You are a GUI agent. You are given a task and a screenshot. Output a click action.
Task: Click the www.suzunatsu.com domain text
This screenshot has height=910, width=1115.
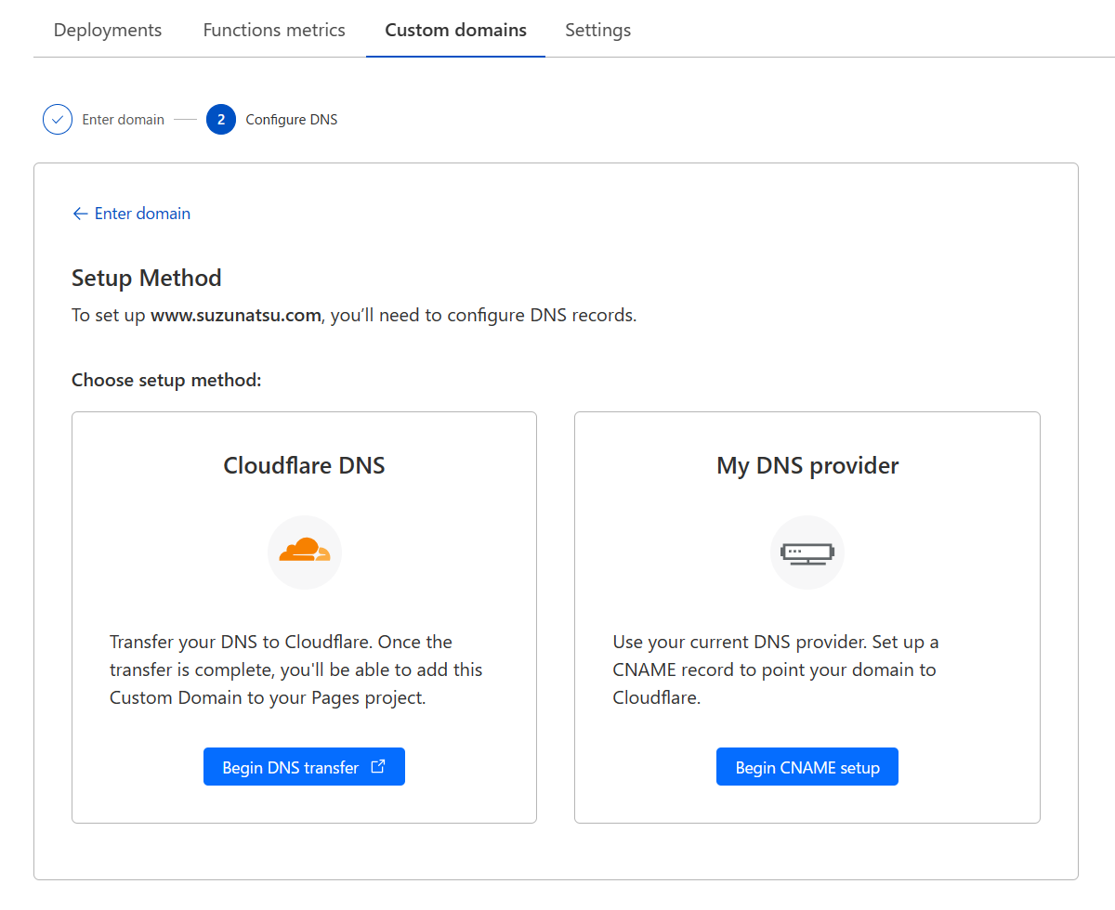236,315
